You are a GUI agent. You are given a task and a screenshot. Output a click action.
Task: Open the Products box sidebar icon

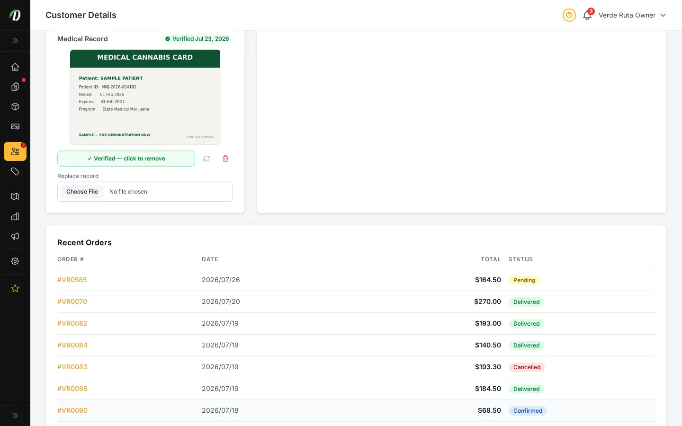click(x=15, y=106)
